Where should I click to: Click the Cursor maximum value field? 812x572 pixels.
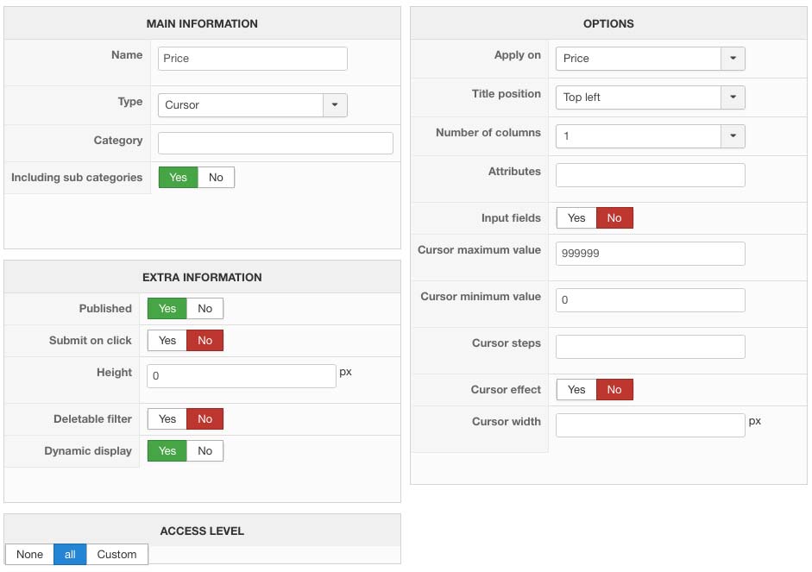point(650,254)
